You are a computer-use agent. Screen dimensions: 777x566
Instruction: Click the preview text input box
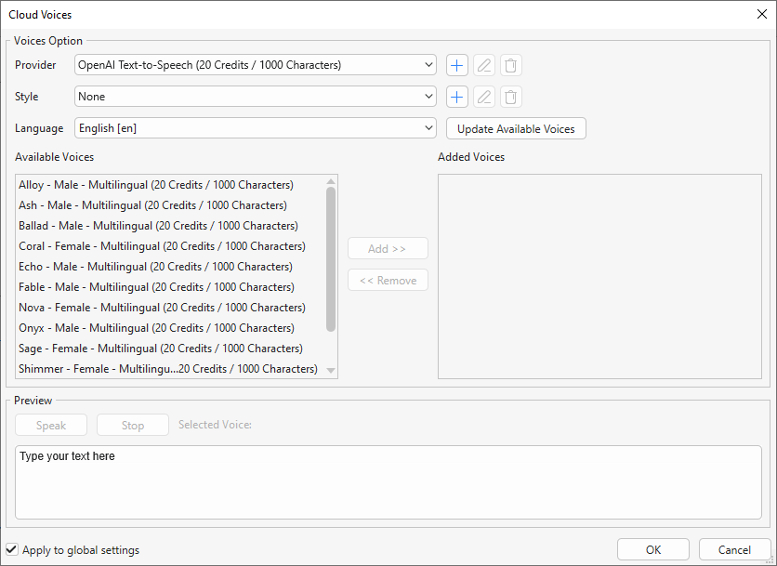(x=388, y=481)
